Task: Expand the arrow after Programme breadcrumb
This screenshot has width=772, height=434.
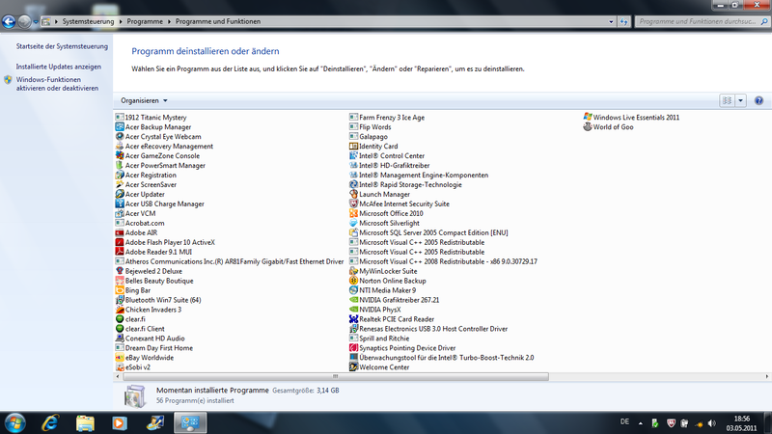Action: click(x=169, y=21)
